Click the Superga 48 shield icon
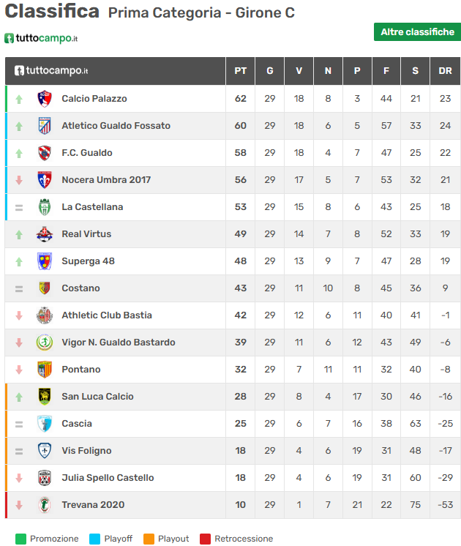Screen dimensions: 461x546 pyautogui.click(x=45, y=261)
